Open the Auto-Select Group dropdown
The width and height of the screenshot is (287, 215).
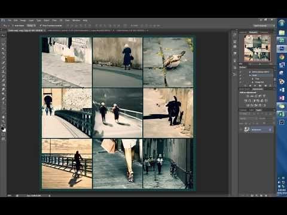tap(31, 26)
